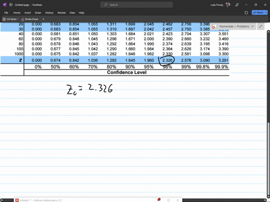This screenshot has height=202, width=270.
Task: Click the circled 2.326 value in Z row
Action: point(167,60)
